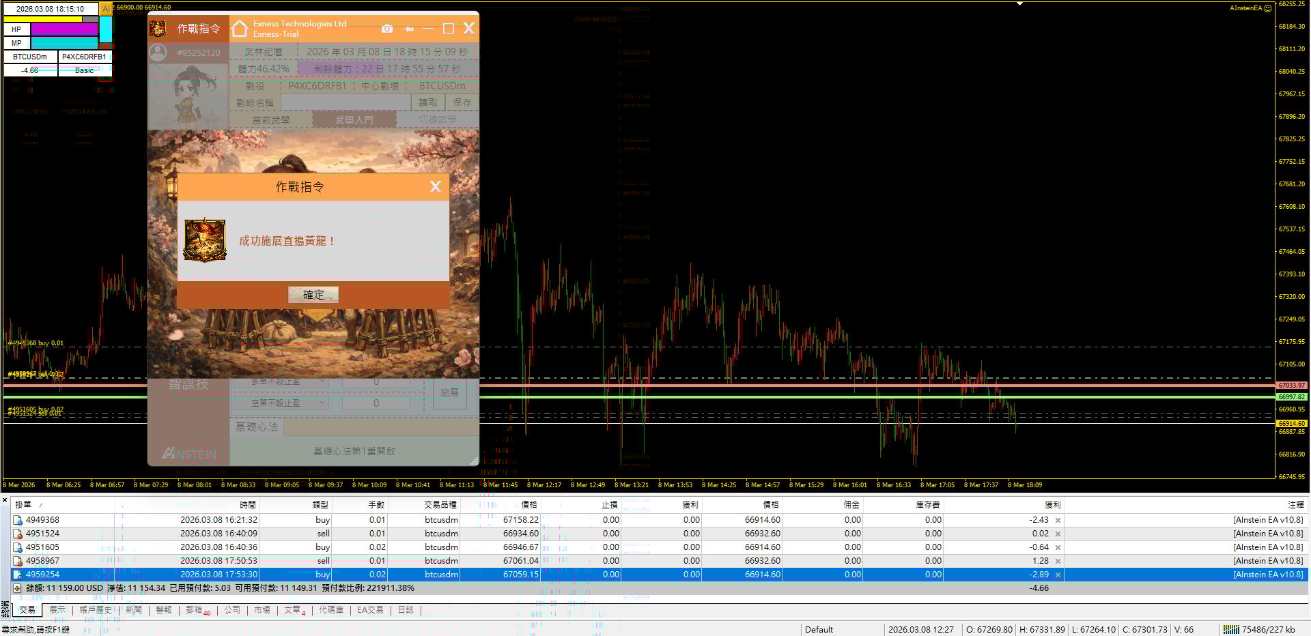
Task: Open the 警報 tab
Action: tap(164, 610)
